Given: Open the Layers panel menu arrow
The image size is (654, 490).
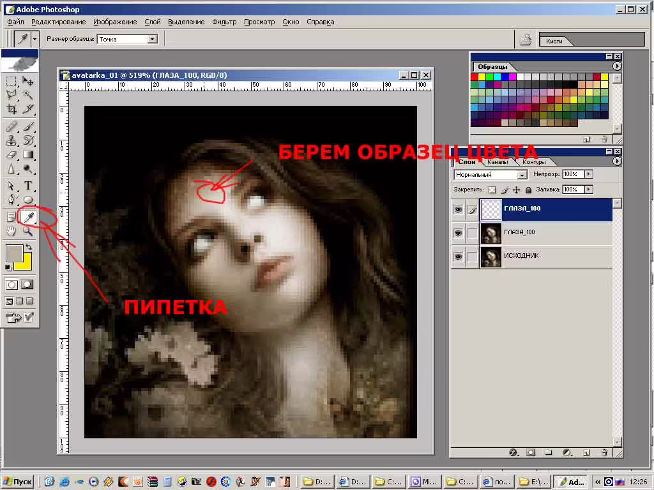Looking at the screenshot, I should click(x=616, y=161).
